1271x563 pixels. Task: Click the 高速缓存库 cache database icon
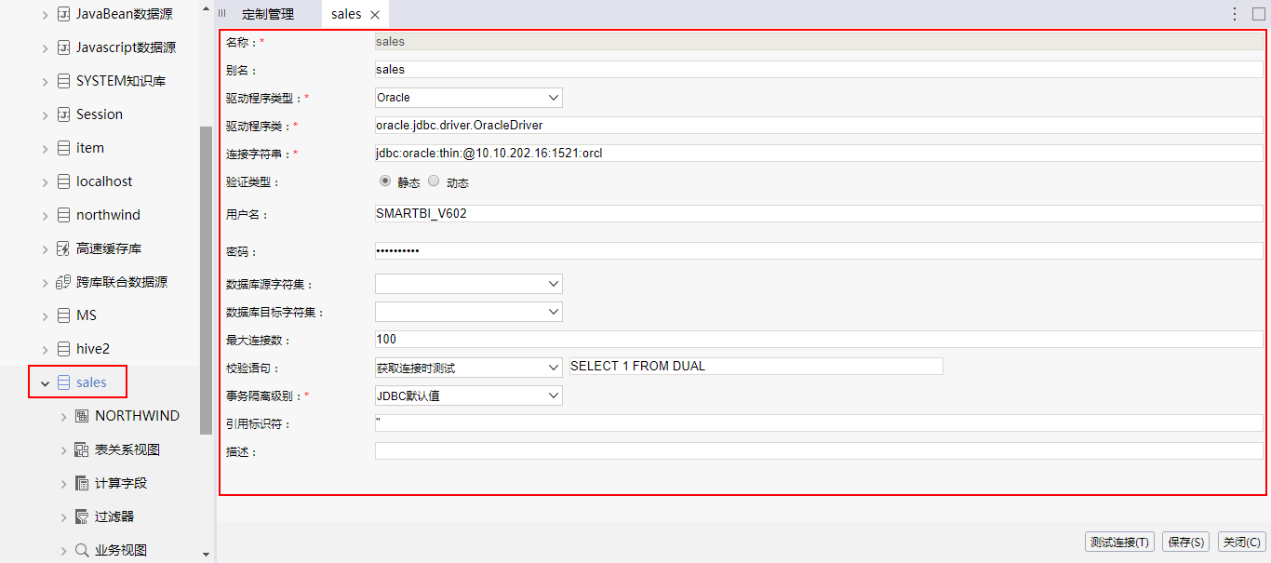coord(63,248)
